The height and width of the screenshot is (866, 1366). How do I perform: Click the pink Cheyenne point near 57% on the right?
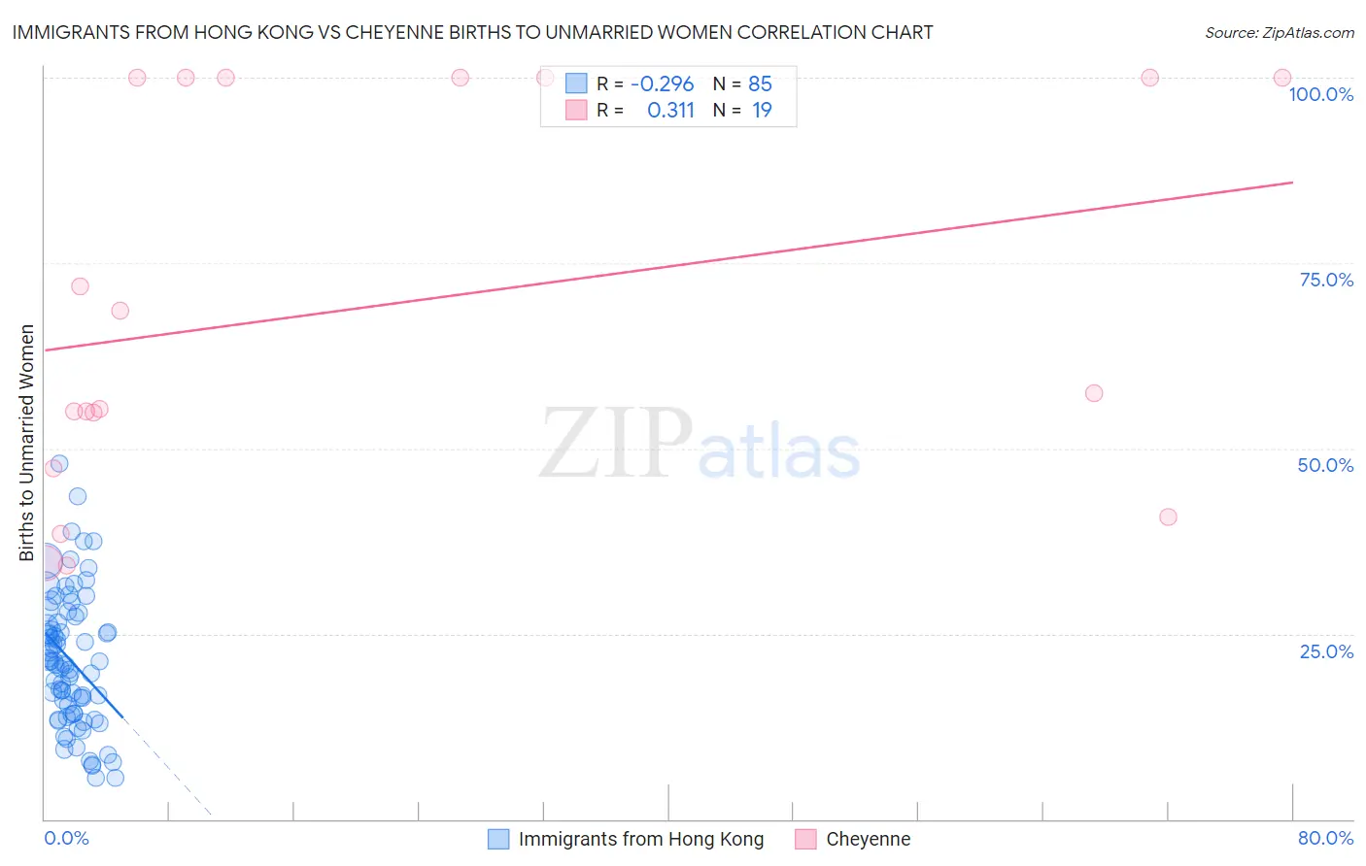[x=1094, y=393]
